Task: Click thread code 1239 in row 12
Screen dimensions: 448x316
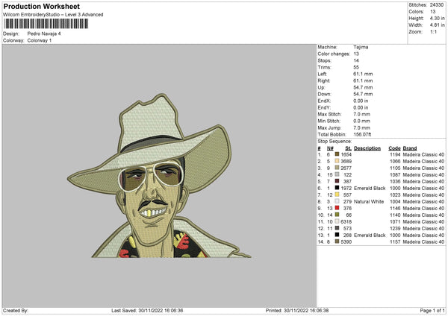Action: point(395,229)
